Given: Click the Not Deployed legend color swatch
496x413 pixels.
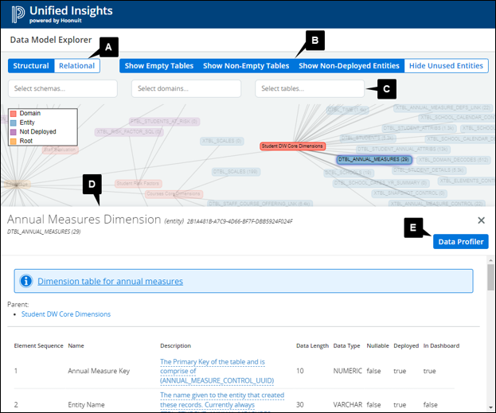Looking at the screenshot, I should [13, 131].
